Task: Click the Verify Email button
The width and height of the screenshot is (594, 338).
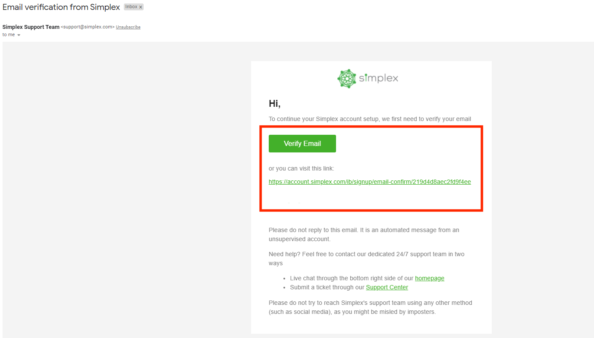Action: pos(302,143)
